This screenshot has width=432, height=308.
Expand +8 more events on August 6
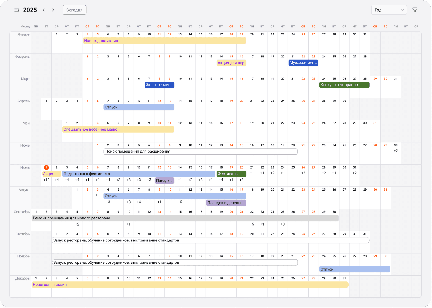coord(128,202)
